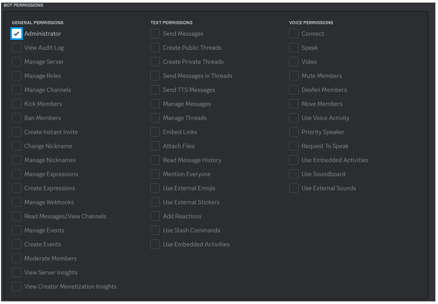Select the Embed Links checkbox
Screen dimensions: 438x304
pos(155,132)
